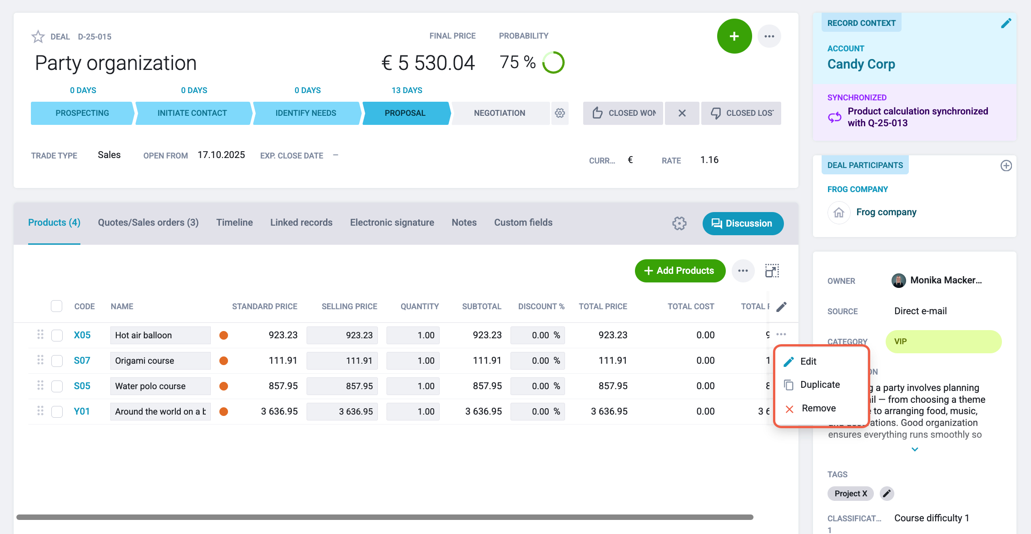Viewport: 1031px width, 534px height.
Task: Click the orange status dot for Hot air balloon
Action: click(223, 335)
